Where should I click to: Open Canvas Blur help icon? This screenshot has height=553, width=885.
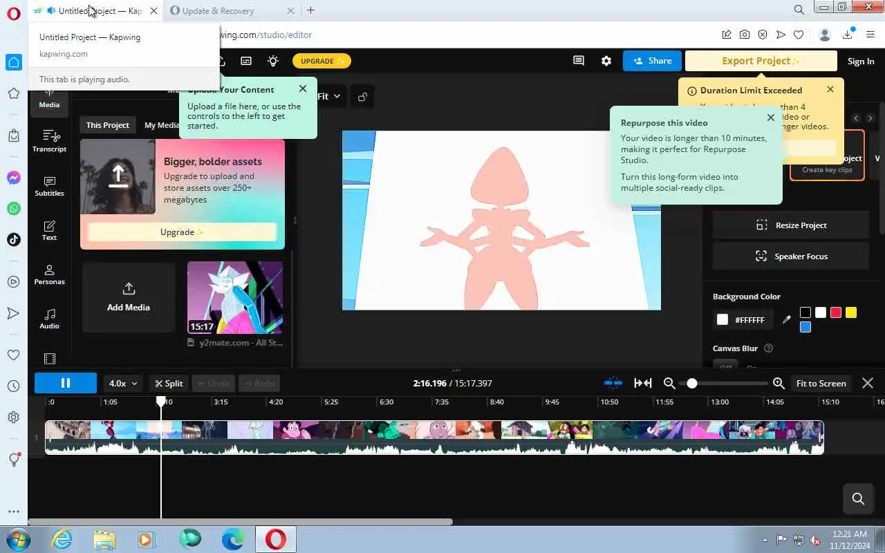[768, 348]
